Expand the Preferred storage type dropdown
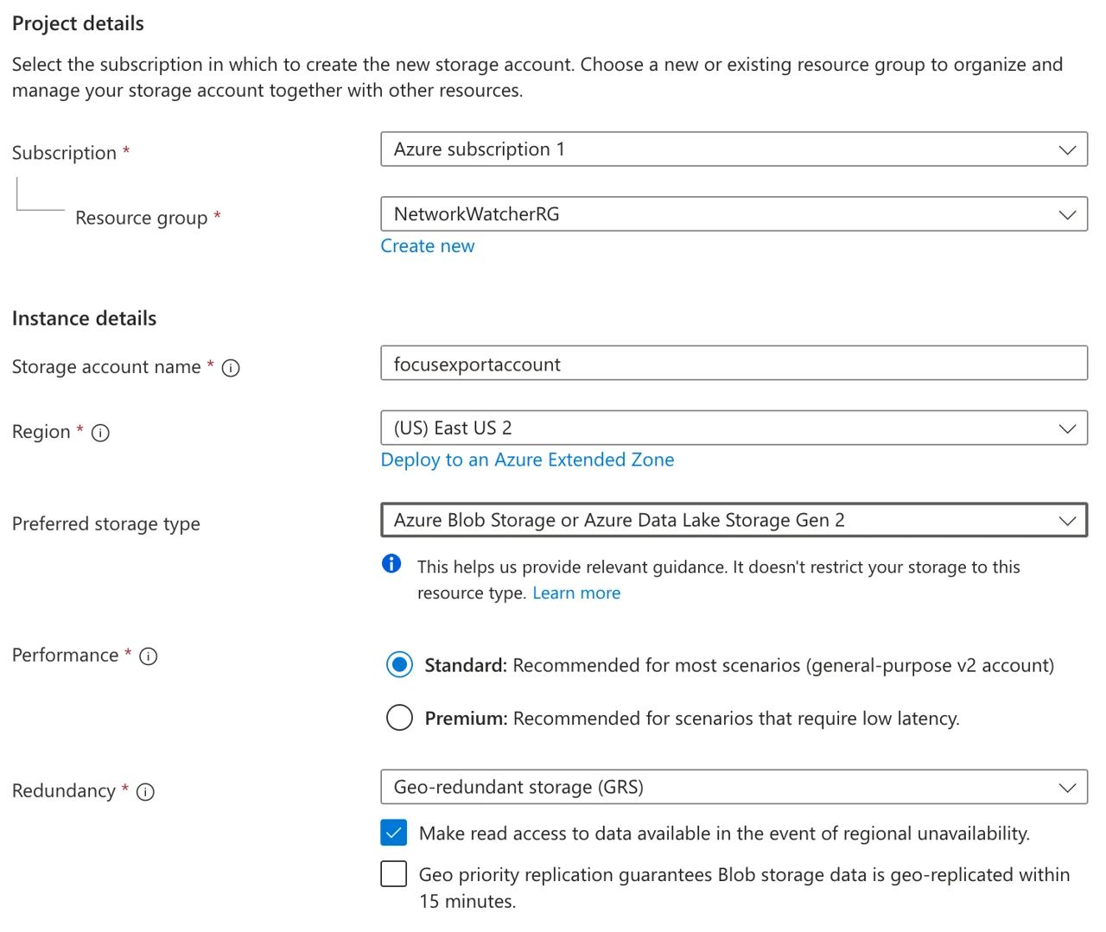This screenshot has height=932, width=1106. (734, 520)
